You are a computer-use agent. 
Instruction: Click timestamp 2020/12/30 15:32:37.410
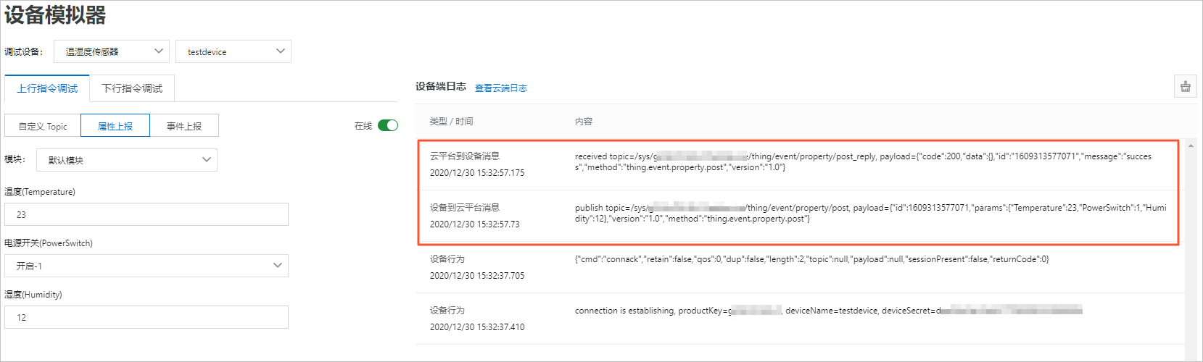tap(477, 327)
